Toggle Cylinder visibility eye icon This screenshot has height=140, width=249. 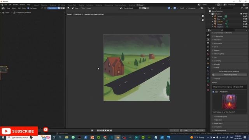(244, 24)
